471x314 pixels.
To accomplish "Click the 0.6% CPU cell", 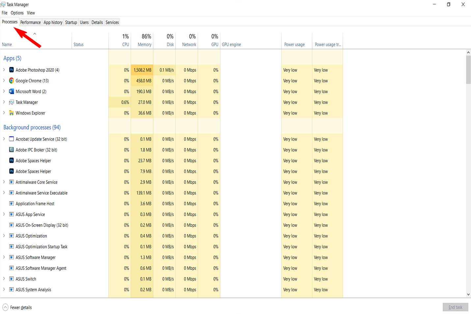I will (120, 102).
